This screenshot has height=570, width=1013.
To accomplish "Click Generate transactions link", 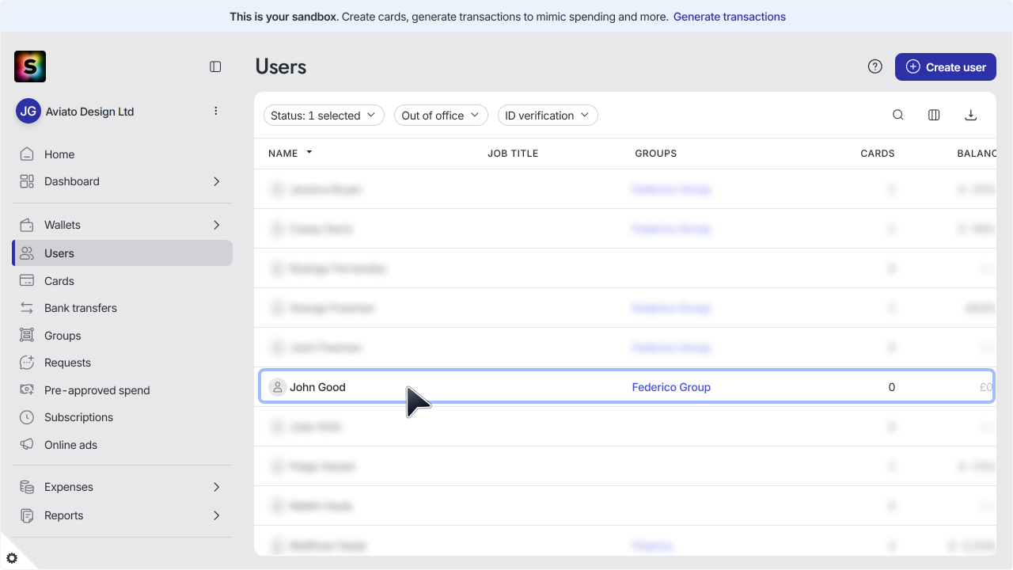I will click(x=730, y=17).
